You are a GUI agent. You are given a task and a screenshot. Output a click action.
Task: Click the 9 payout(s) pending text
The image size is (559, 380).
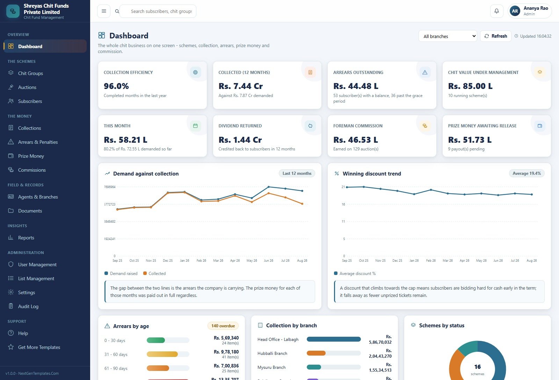click(466, 149)
